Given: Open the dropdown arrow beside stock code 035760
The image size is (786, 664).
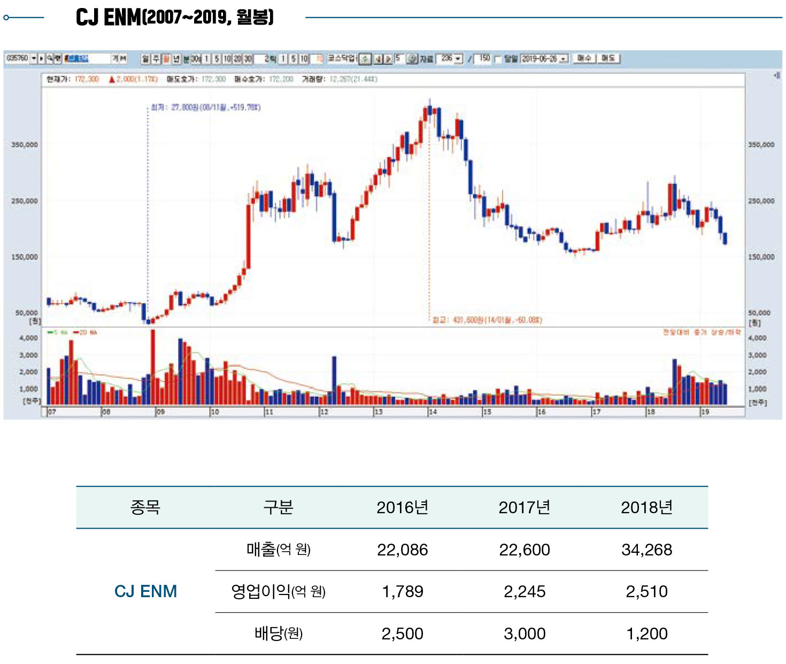Looking at the screenshot, I should (34, 58).
